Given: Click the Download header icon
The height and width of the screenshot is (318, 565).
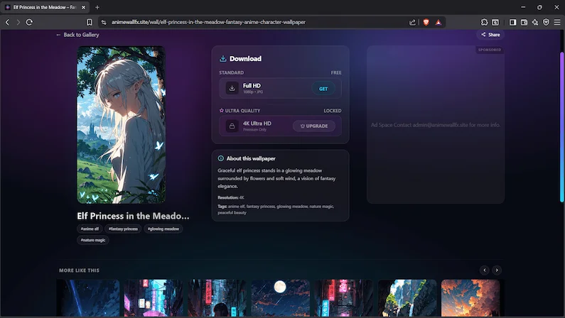Looking at the screenshot, I should click(222, 59).
